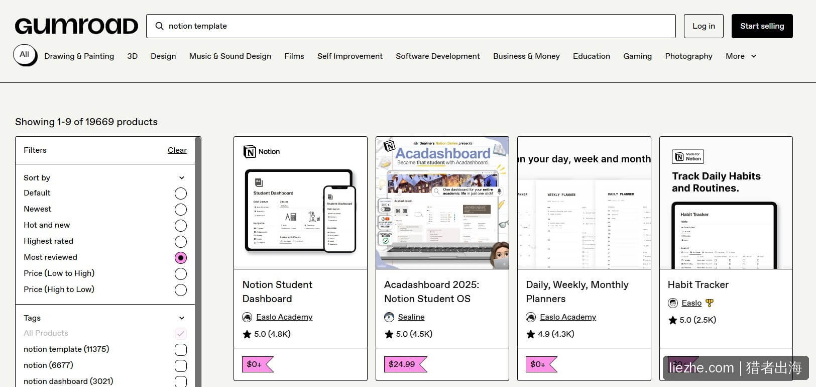Sort by Price (Low to High)

181,274
